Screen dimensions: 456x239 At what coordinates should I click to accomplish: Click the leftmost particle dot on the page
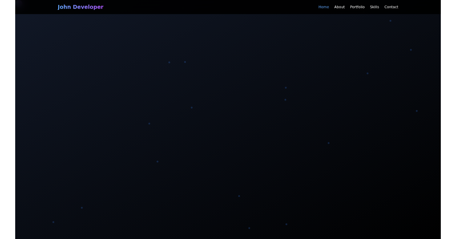click(53, 222)
